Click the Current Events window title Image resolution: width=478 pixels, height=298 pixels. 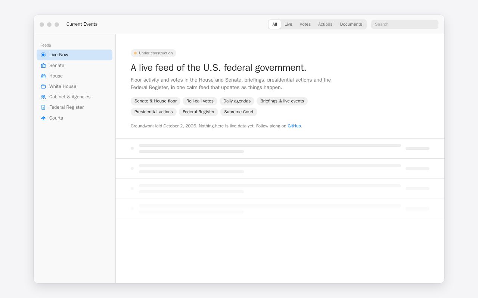[82, 24]
